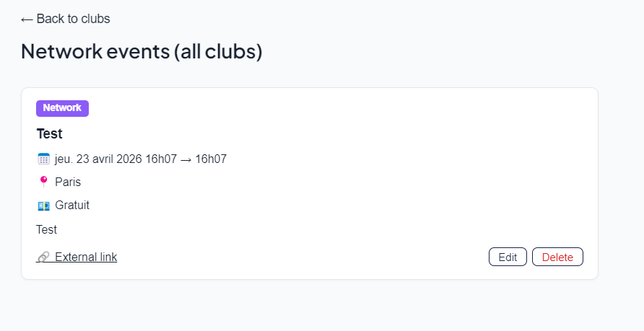Image resolution: width=644 pixels, height=331 pixels.
Task: Click the pink location pin icon
Action: [x=43, y=182]
